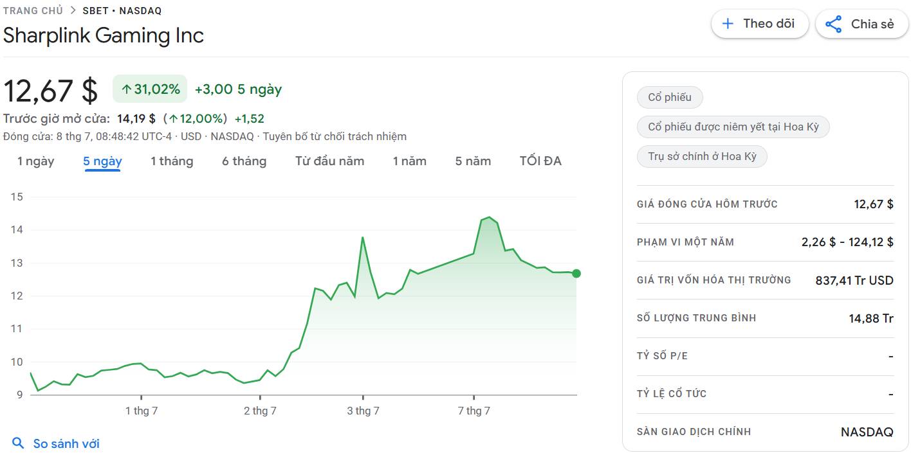
Task: Click the NASDAQ exchange value in stats panel
Action: (x=867, y=432)
